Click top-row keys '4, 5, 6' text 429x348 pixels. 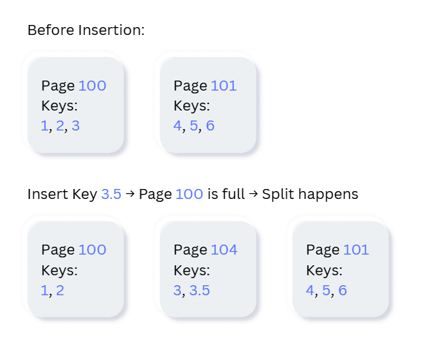[x=194, y=126]
